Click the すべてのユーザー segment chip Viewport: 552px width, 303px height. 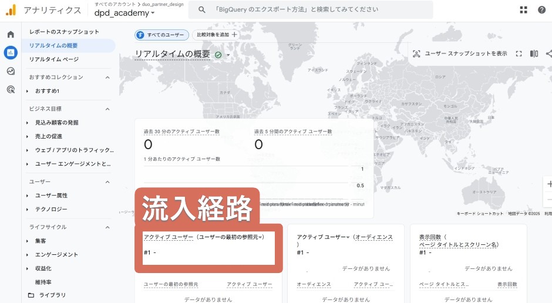(161, 35)
